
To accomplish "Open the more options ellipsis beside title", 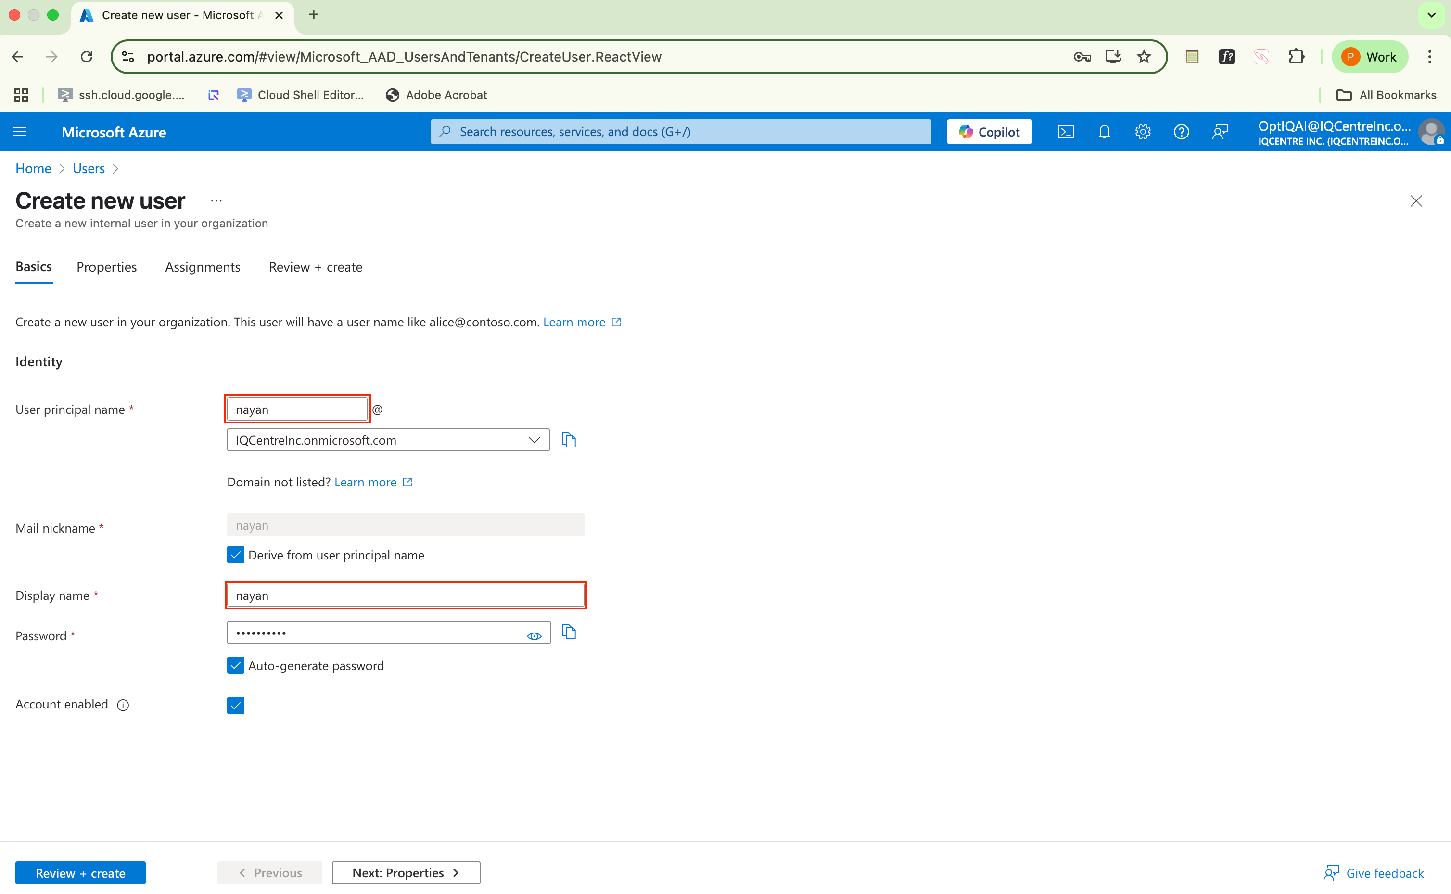I will pyautogui.click(x=216, y=201).
